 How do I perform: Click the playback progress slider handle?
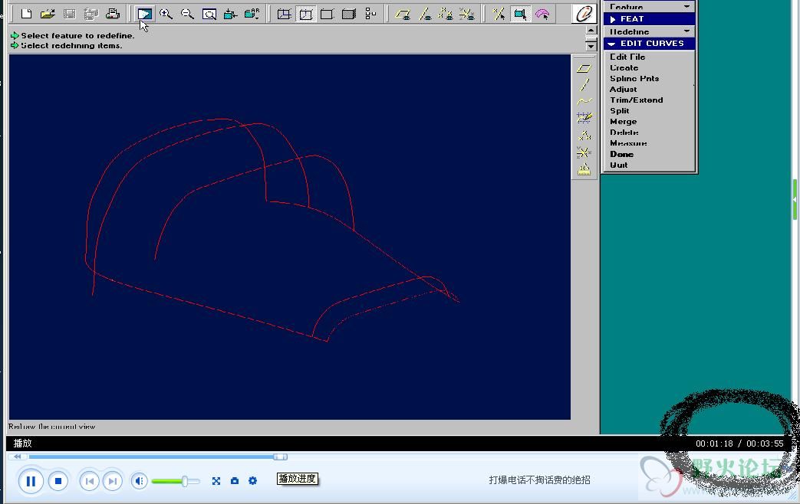tap(280, 457)
